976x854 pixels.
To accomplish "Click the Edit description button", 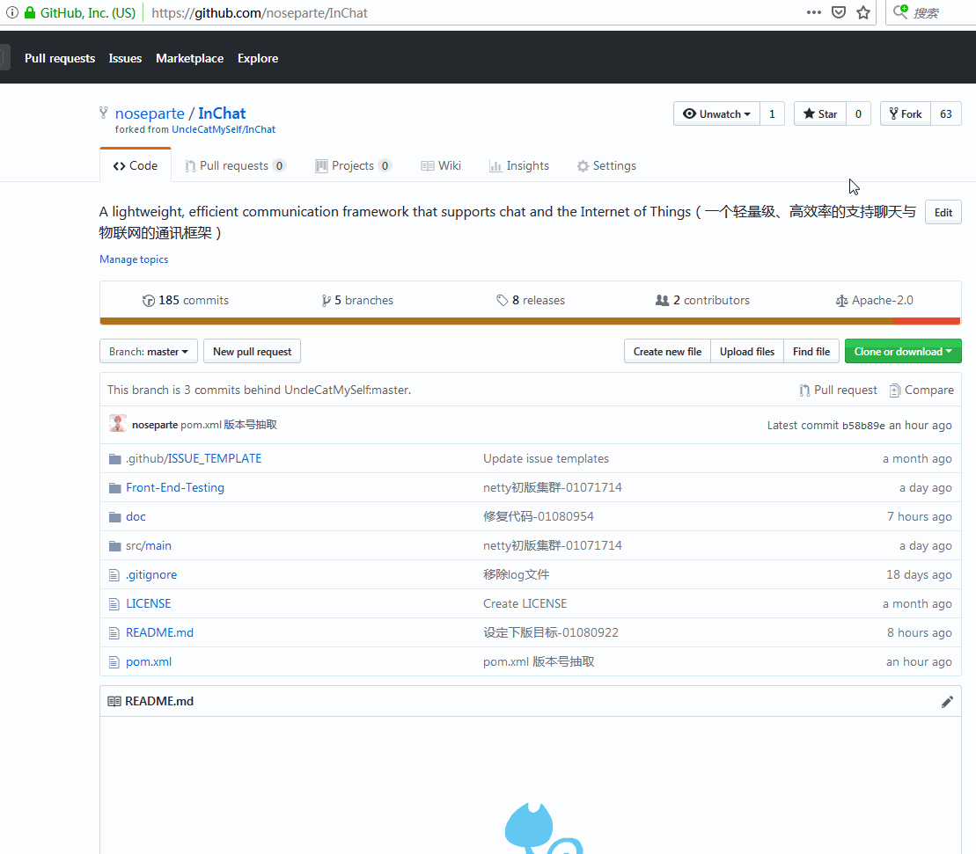I will [943, 212].
